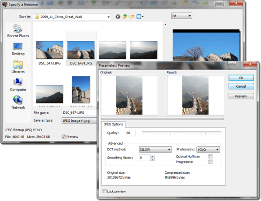Select the DSC_6473.JPG thumbnail
Image resolution: width=261 pixels, height=201 pixels.
49,50
